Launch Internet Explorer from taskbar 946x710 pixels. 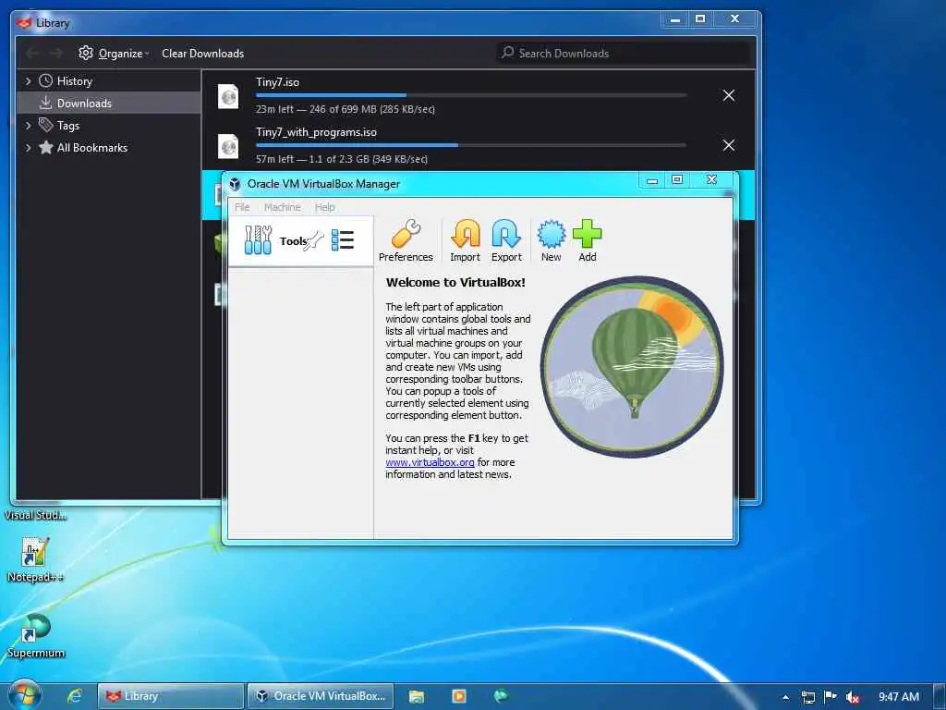[x=74, y=696]
